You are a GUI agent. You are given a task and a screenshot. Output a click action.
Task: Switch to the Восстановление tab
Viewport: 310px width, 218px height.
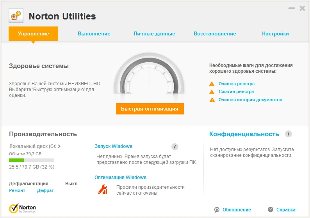[x=215, y=34]
